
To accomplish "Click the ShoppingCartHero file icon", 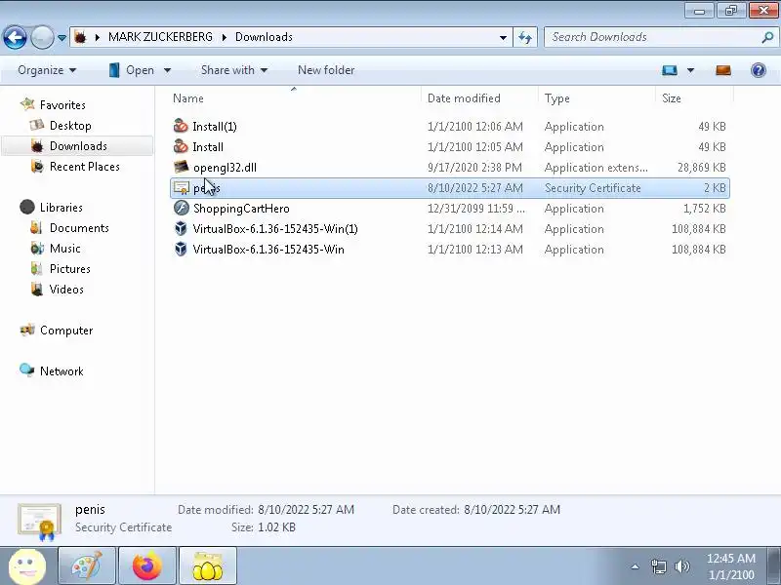I will point(182,208).
